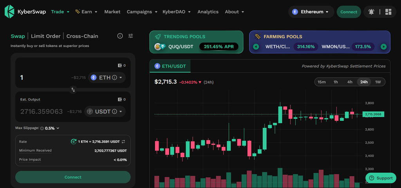The width and height of the screenshot is (401, 188).
Task: Expand the 0.5% max slippage dropdown
Action: (x=52, y=128)
